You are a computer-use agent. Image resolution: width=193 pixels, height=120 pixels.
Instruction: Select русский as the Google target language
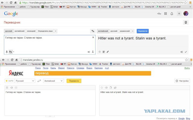click(114, 31)
